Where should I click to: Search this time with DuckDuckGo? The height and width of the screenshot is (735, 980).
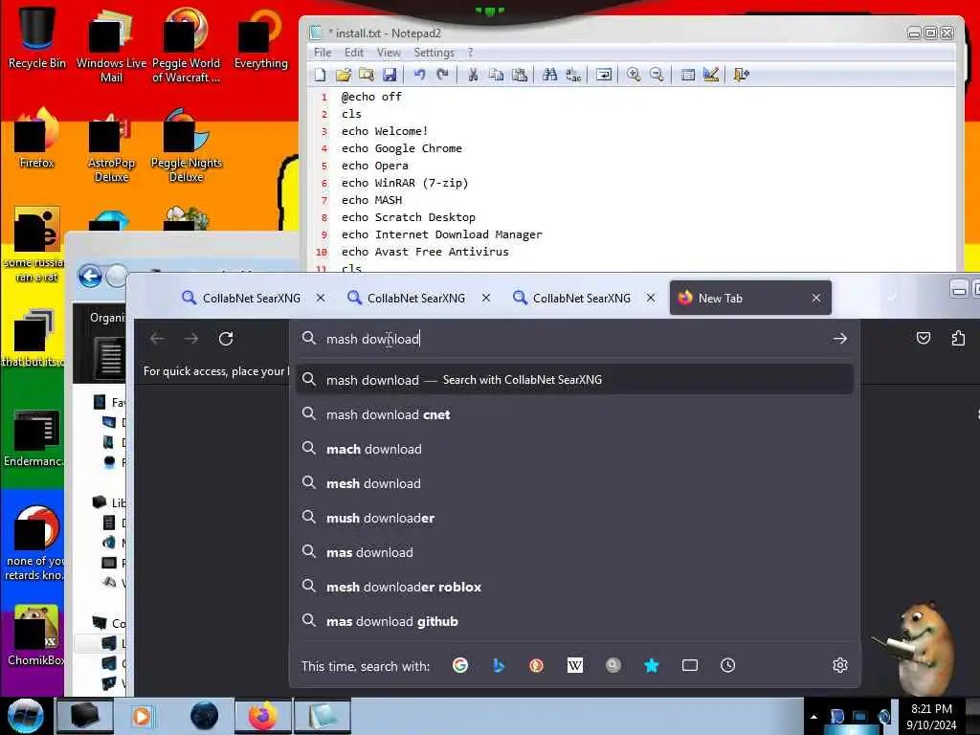tap(536, 665)
